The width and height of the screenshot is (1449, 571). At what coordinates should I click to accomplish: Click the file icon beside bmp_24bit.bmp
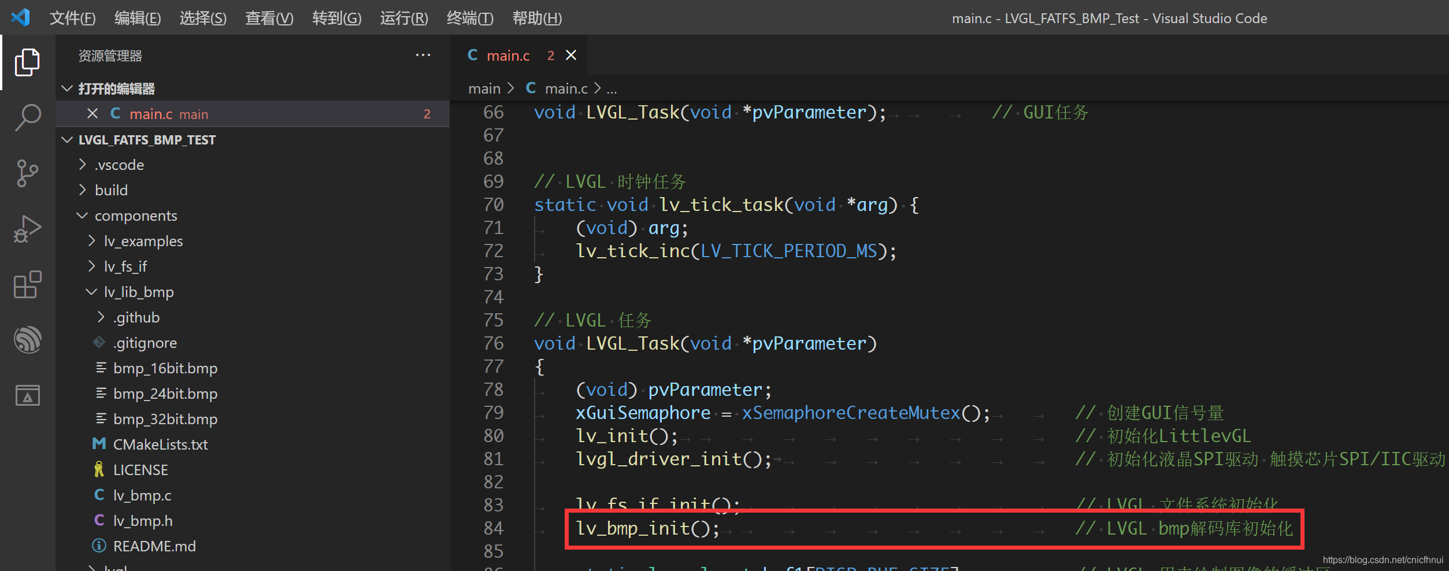point(101,394)
